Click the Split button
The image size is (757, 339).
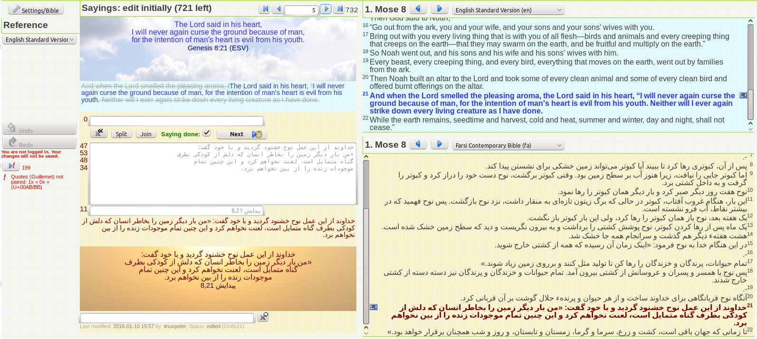pos(122,134)
